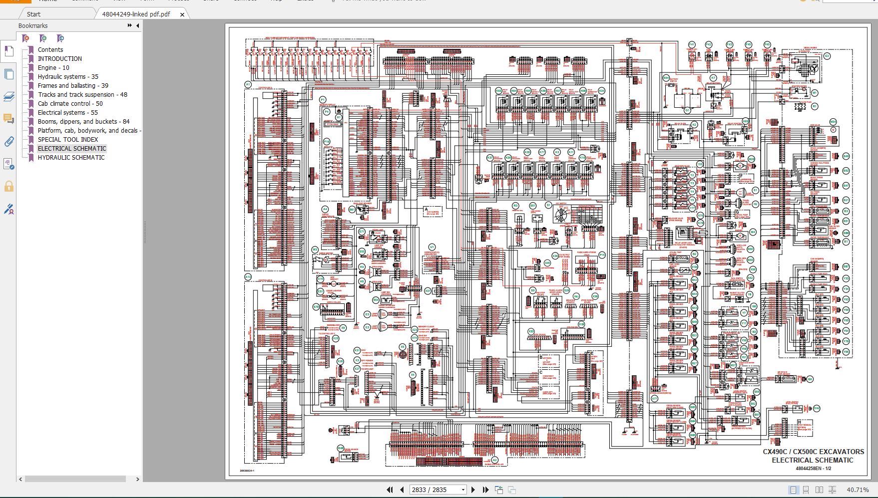
Task: Open Cab climate control - 50 bookmark
Action: (70, 103)
